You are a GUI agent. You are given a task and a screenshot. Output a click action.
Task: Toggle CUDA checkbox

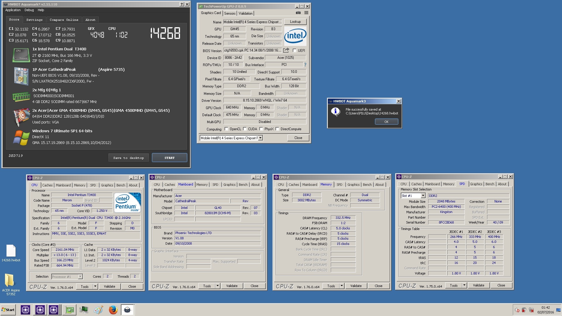click(x=245, y=129)
